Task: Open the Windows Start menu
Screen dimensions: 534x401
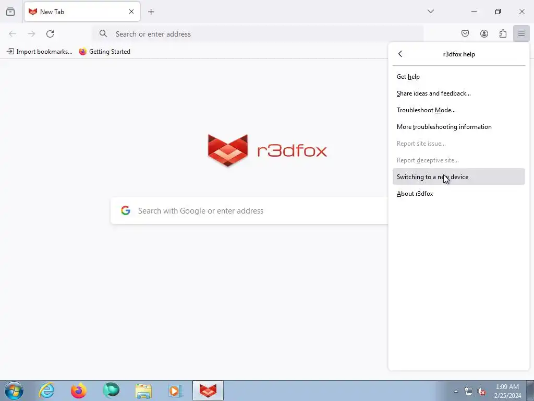Action: 14,391
